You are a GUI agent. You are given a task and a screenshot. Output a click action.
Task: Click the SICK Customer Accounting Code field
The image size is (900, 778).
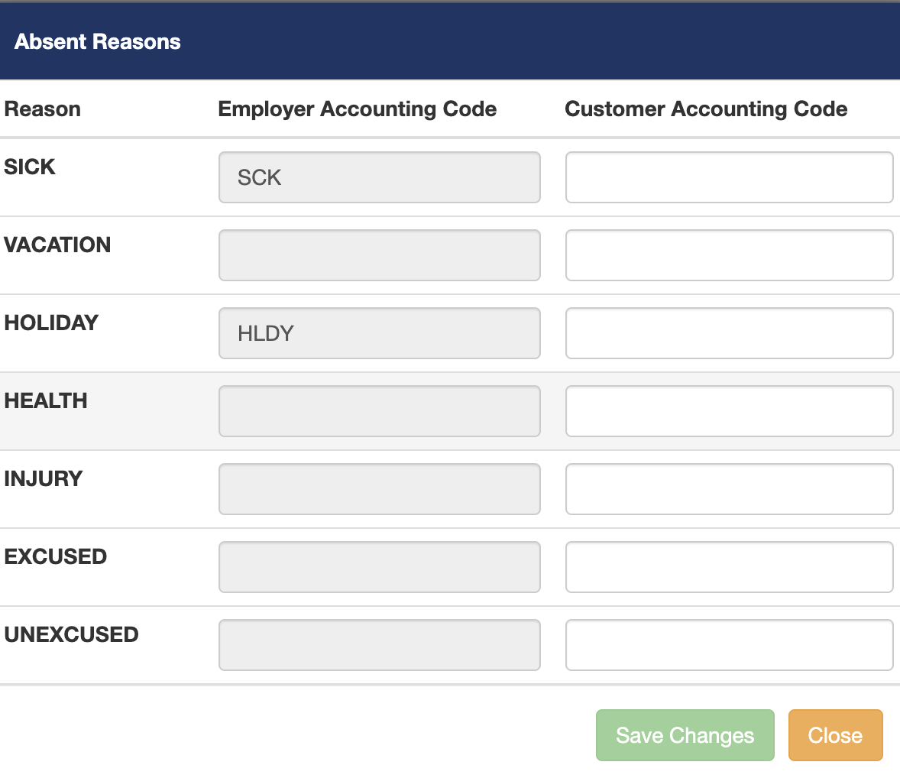[728, 177]
